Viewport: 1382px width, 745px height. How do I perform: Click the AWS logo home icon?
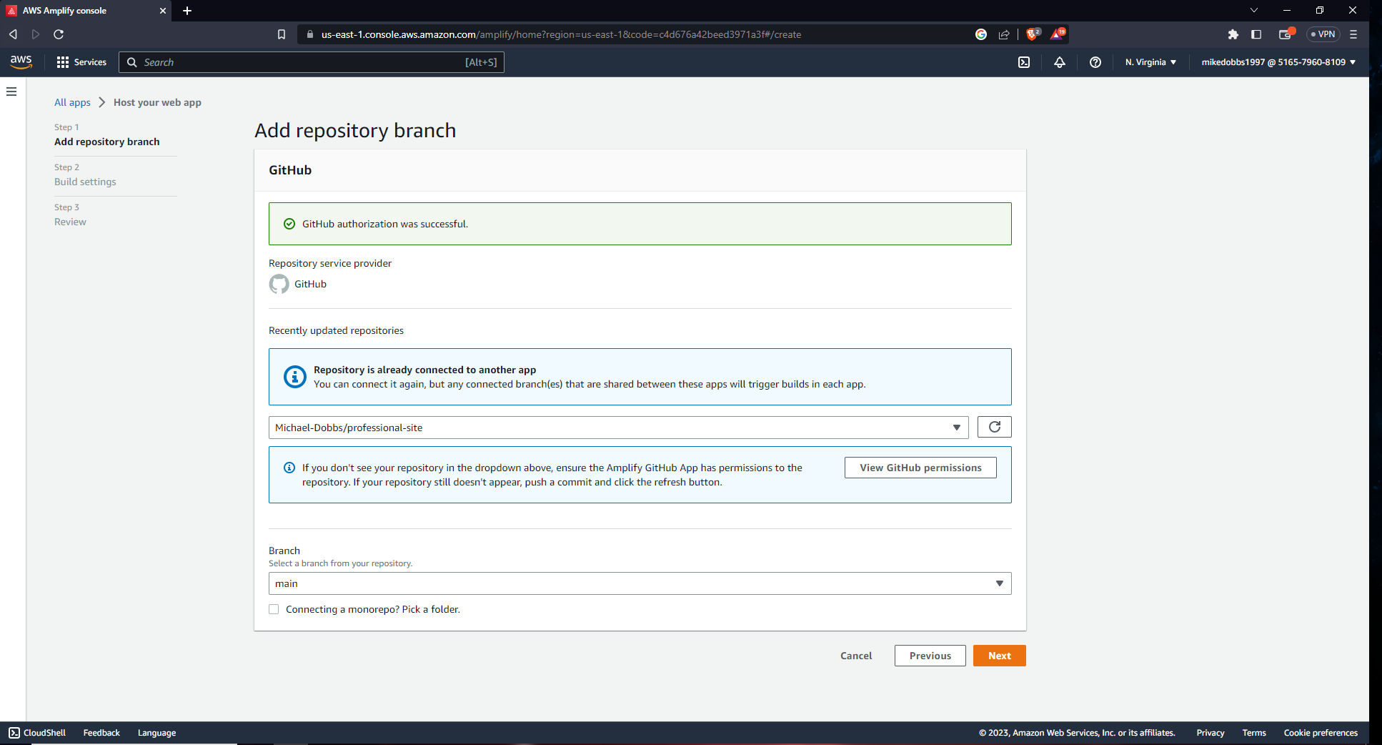click(x=21, y=62)
